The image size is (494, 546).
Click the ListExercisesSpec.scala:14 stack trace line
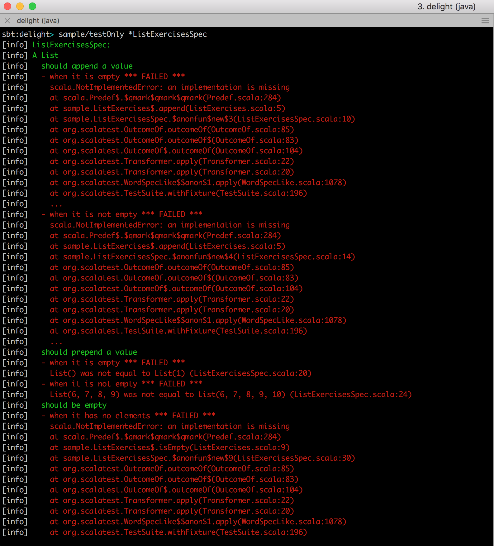tap(202, 257)
